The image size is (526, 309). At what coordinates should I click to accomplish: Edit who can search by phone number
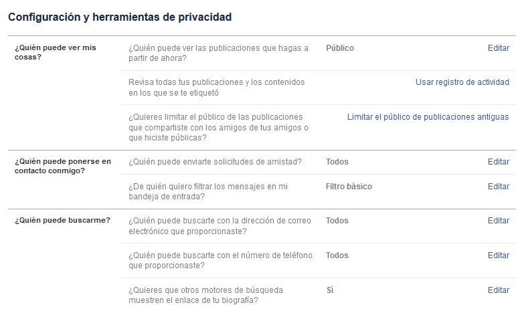(x=498, y=255)
